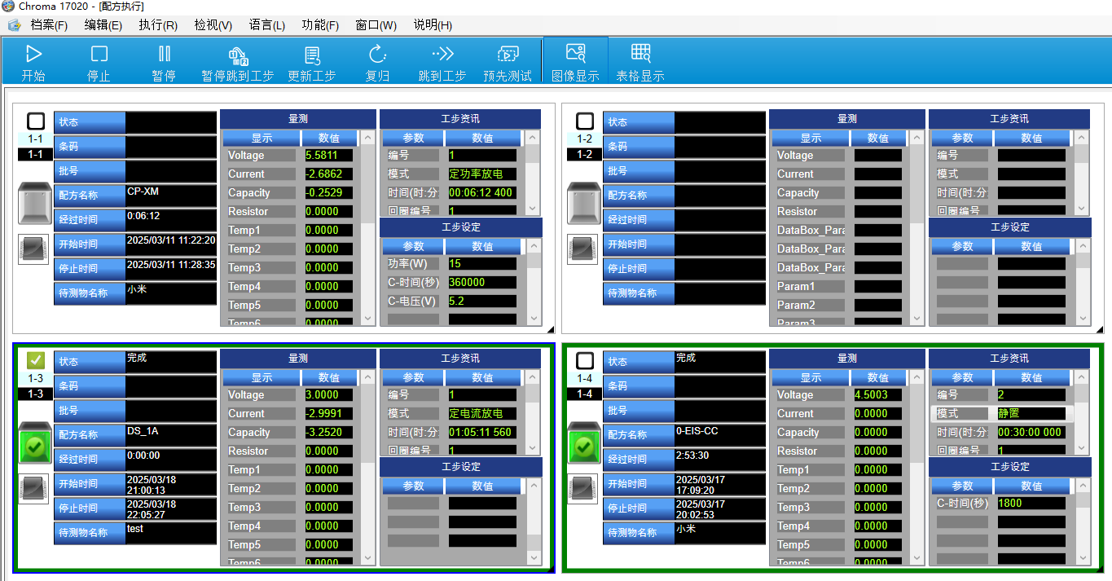Switch to 表格显示 view

[x=640, y=61]
